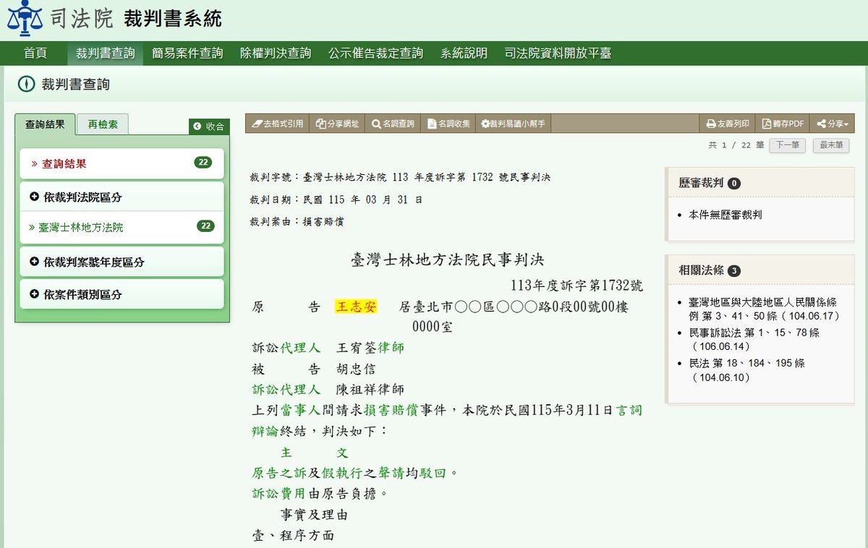Screen dimensions: 868x548
Task: Click the 聲請 term link
Action: 391,474
